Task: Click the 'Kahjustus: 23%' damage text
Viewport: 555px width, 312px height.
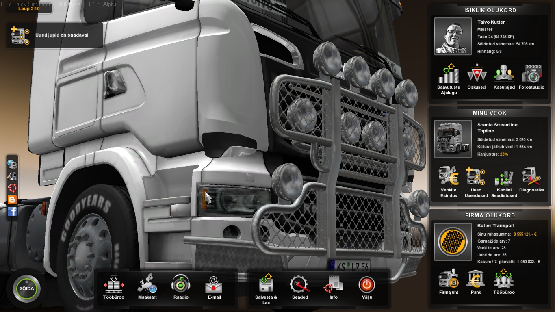Action: pos(492,154)
